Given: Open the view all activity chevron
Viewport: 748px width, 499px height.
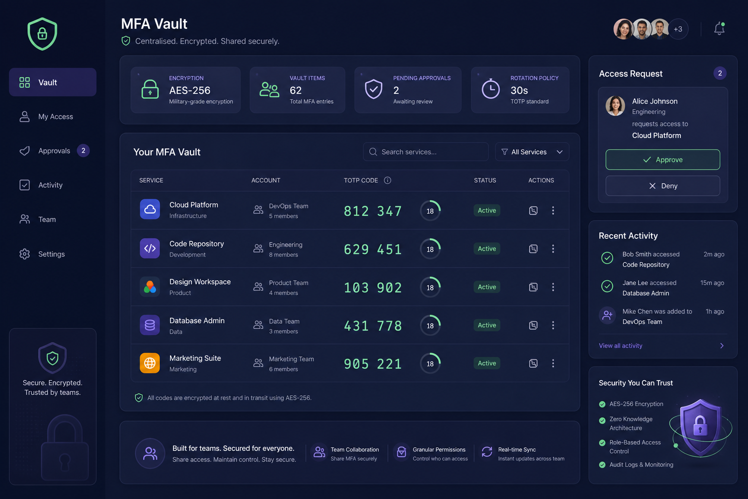Looking at the screenshot, I should tap(722, 345).
